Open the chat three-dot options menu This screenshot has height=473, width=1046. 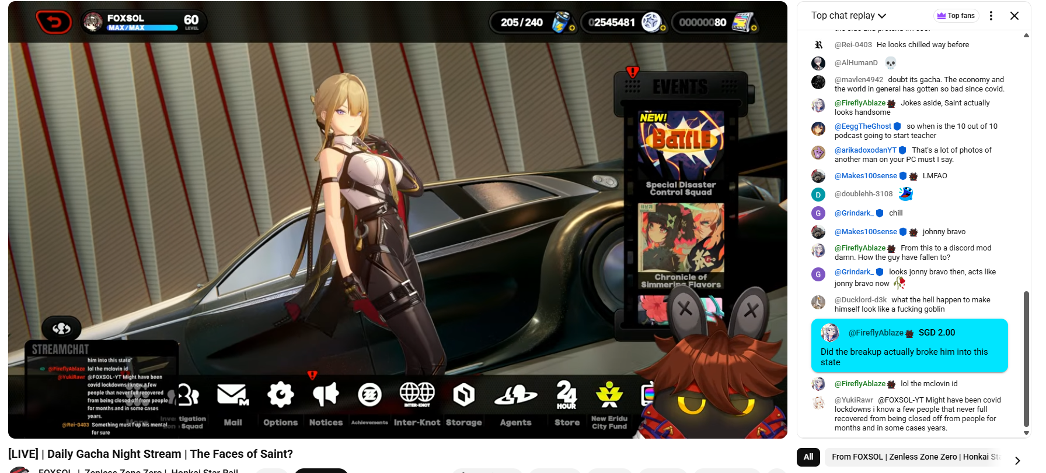click(991, 16)
